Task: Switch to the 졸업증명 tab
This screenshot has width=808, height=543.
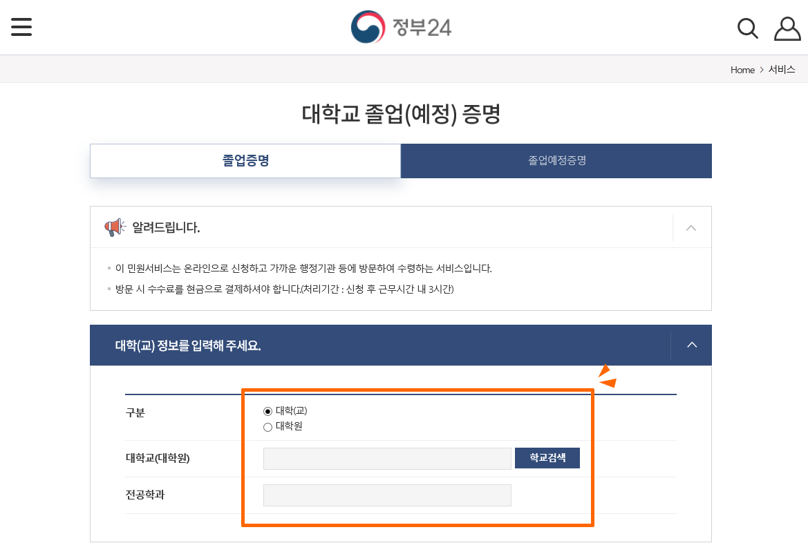Action: (245, 161)
